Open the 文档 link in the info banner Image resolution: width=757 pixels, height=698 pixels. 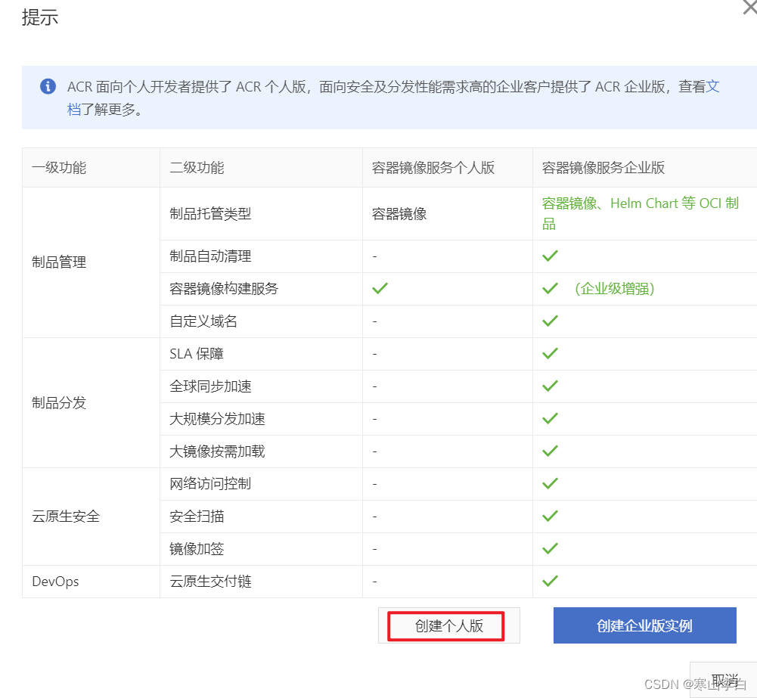[712, 87]
